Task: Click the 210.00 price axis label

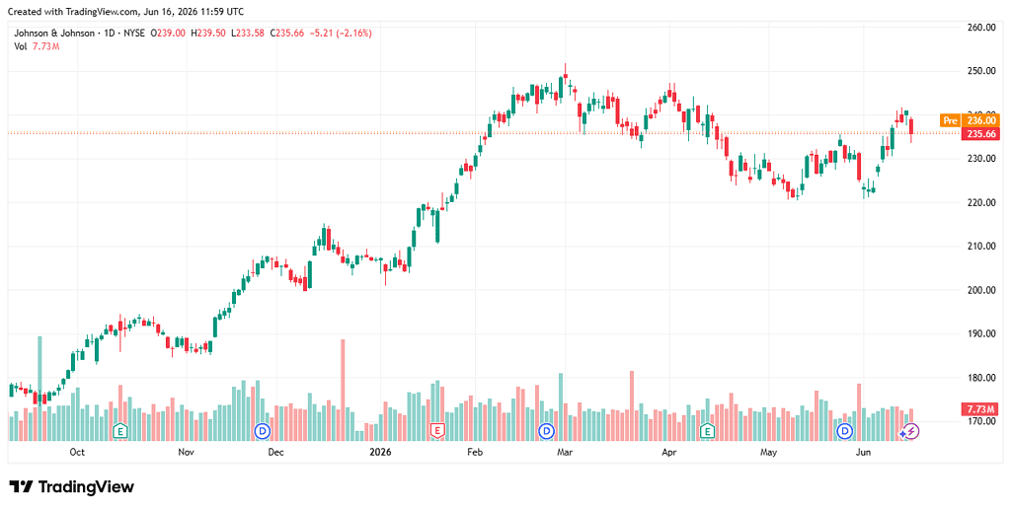Action: pyautogui.click(x=982, y=247)
